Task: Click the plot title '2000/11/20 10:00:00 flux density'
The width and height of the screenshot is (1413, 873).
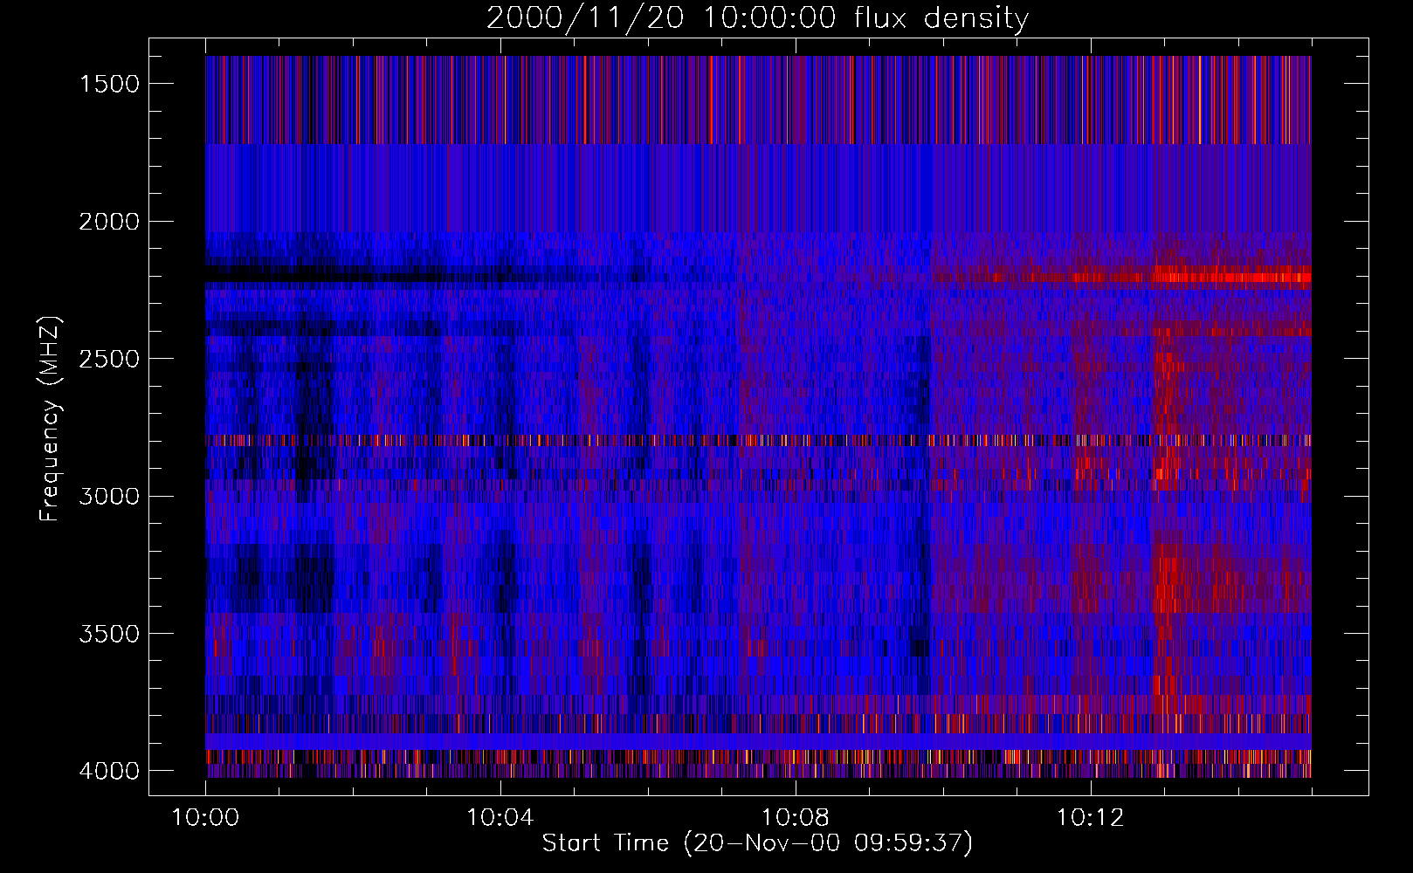Action: point(757,18)
